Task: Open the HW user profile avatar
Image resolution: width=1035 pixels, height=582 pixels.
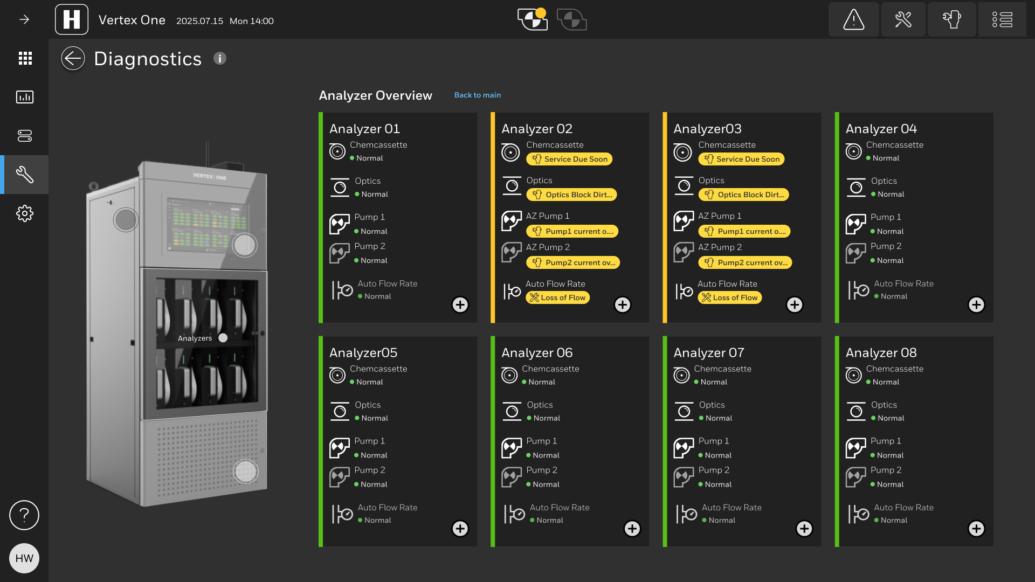Action: pyautogui.click(x=24, y=558)
